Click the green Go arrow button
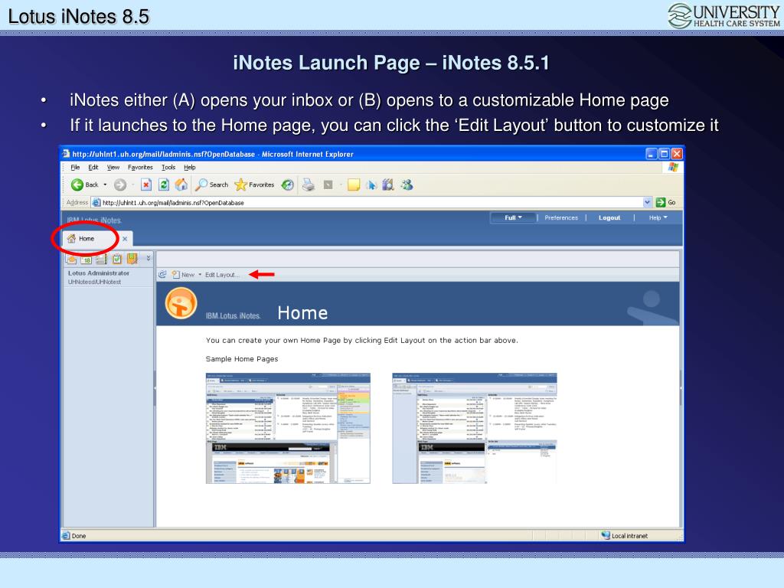This screenshot has height=588, width=784. (x=661, y=202)
